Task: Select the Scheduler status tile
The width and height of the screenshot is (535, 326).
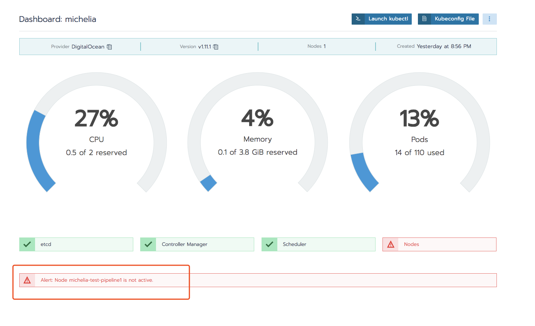Action: [318, 244]
